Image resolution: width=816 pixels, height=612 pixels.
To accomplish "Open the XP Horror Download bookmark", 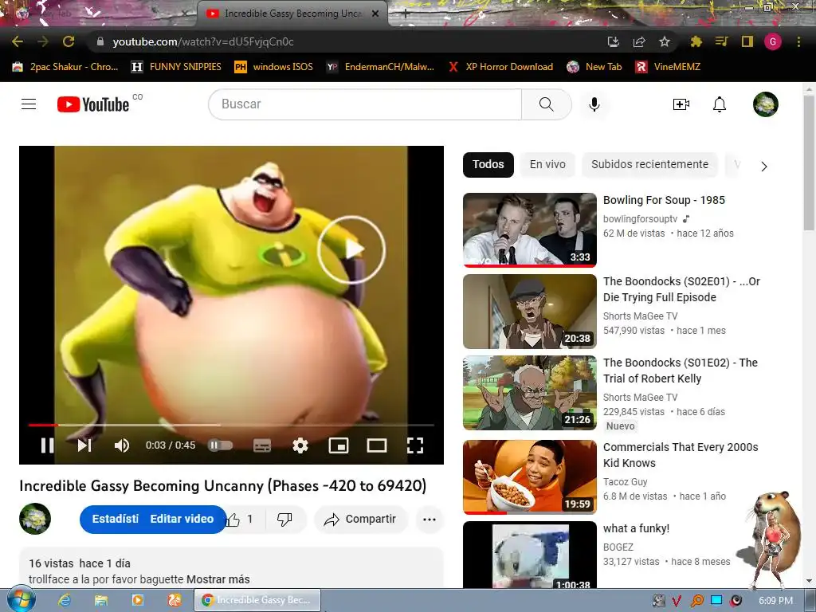I will pyautogui.click(x=500, y=67).
